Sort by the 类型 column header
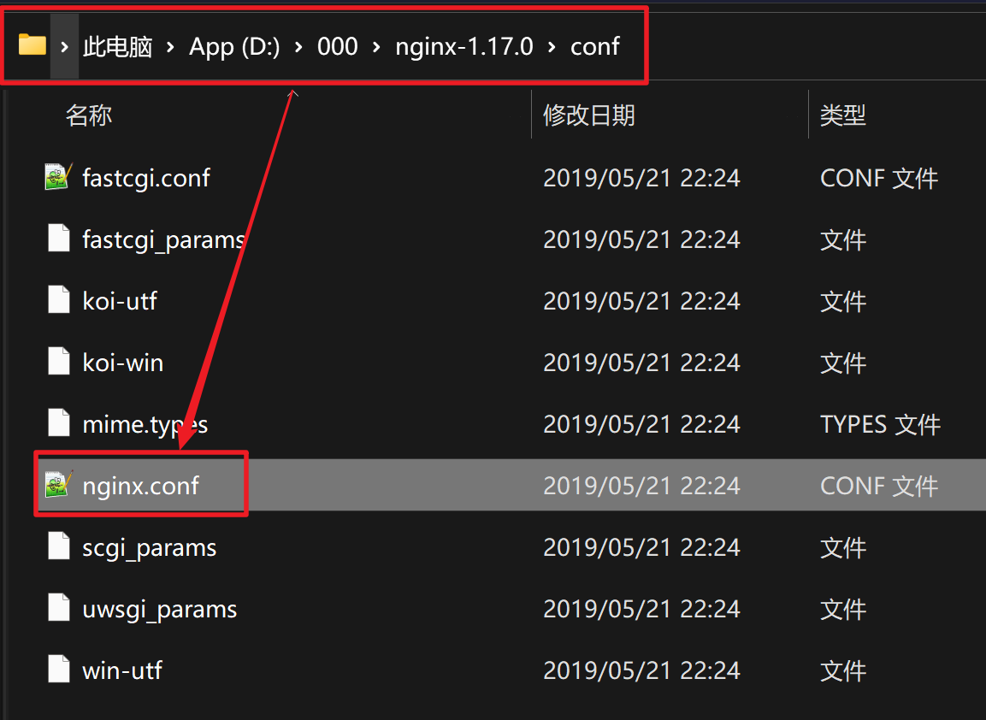This screenshot has height=720, width=986. click(x=842, y=115)
